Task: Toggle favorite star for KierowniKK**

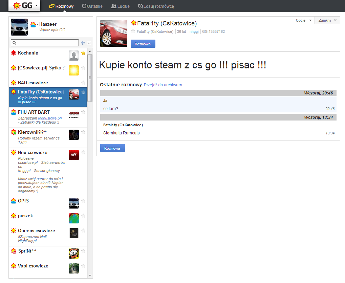Action: pos(83,132)
